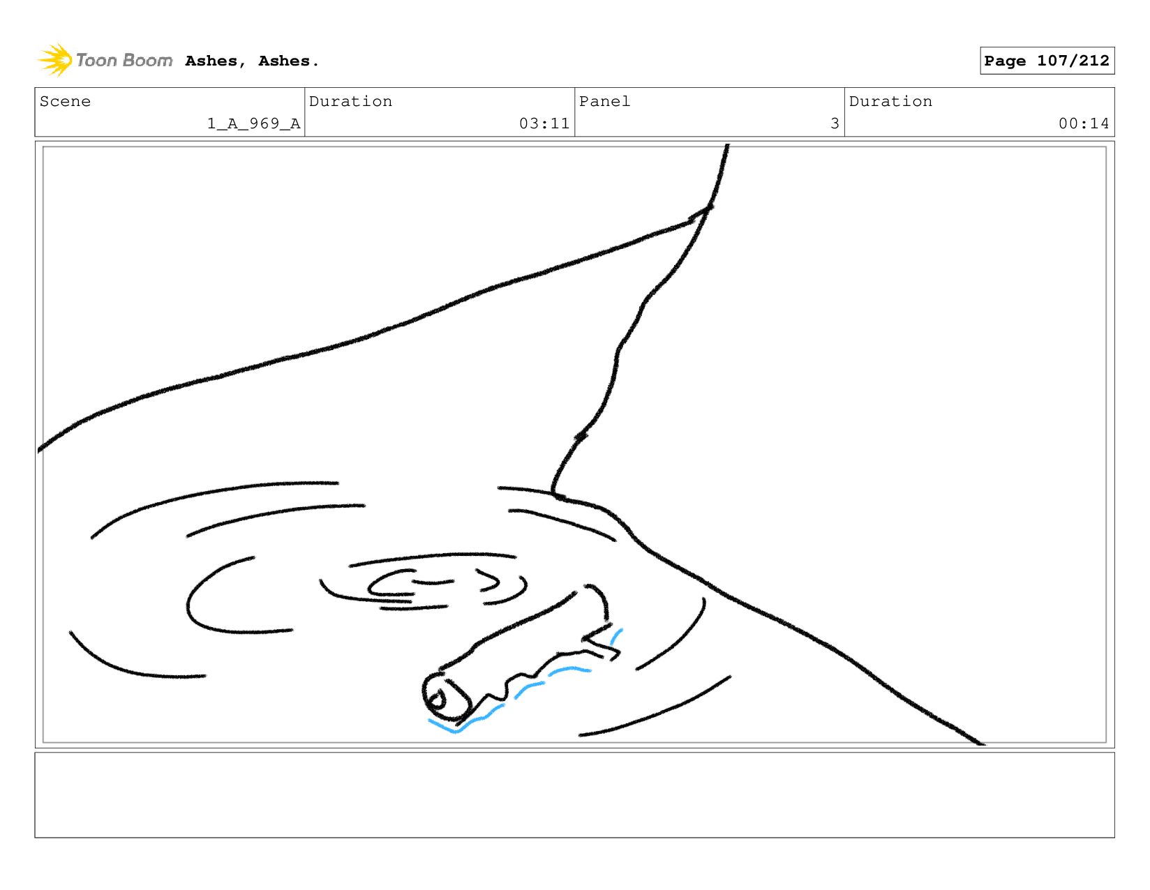Click the Toon Boom logo
This screenshot has width=1150, height=890.
pyautogui.click(x=105, y=61)
